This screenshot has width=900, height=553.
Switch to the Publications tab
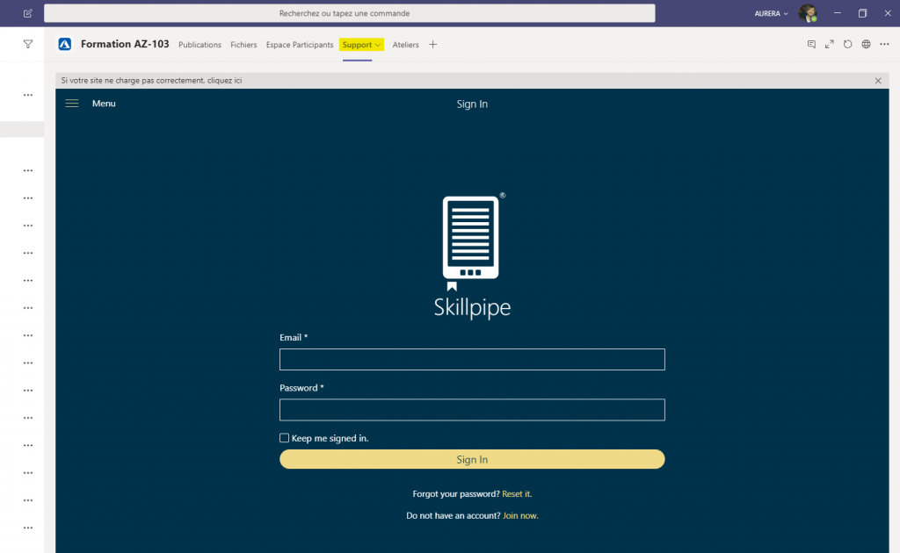[200, 45]
